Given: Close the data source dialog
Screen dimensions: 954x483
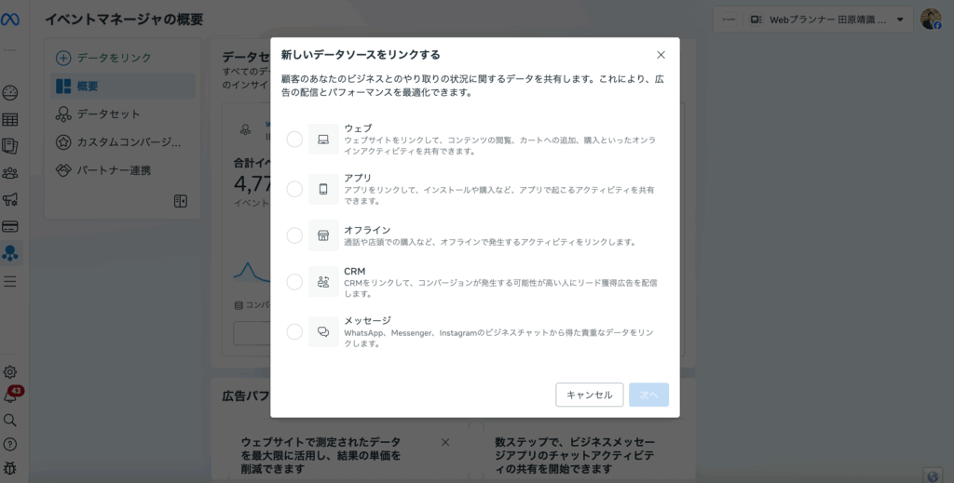Looking at the screenshot, I should coord(661,55).
